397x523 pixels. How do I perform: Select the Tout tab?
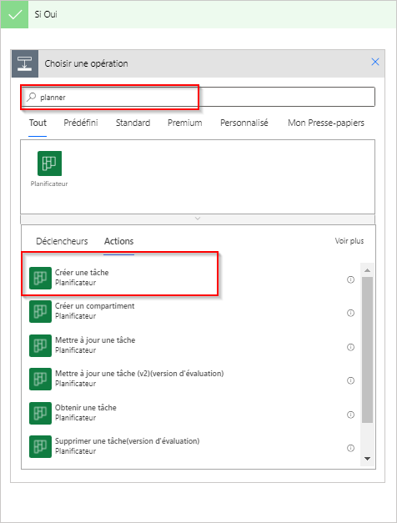[x=38, y=123]
